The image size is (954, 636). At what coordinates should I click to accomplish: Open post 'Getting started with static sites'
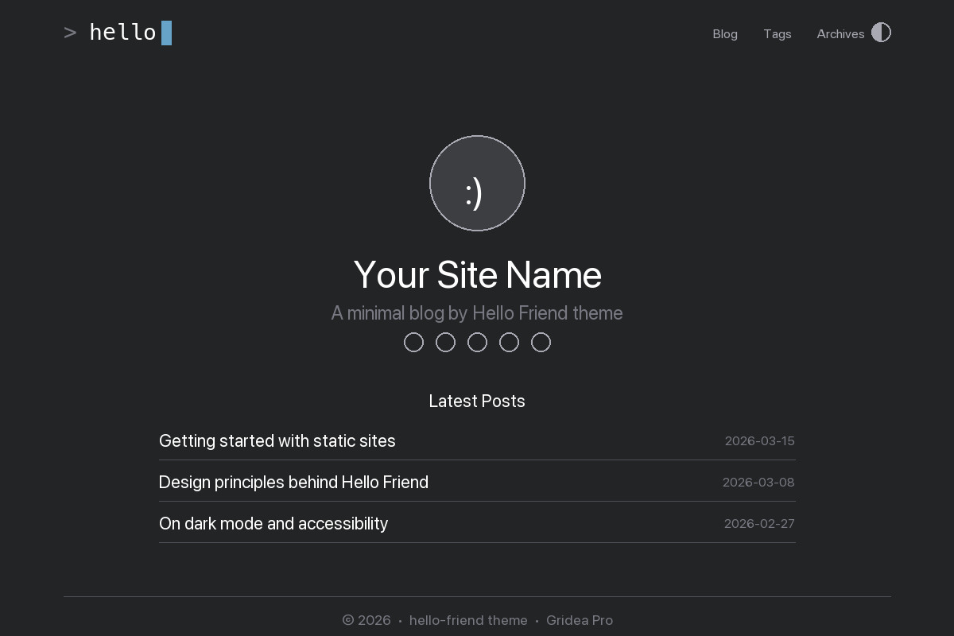[x=277, y=440]
